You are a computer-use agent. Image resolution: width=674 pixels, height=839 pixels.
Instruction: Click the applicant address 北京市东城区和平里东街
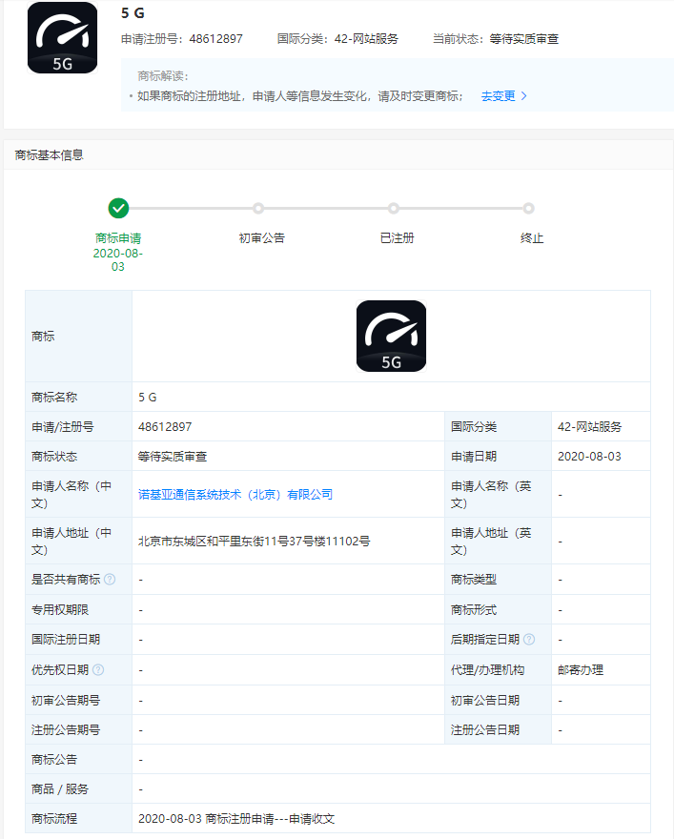(254, 542)
